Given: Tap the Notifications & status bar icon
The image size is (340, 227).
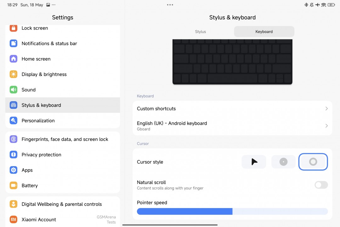Looking at the screenshot, I should tap(13, 44).
